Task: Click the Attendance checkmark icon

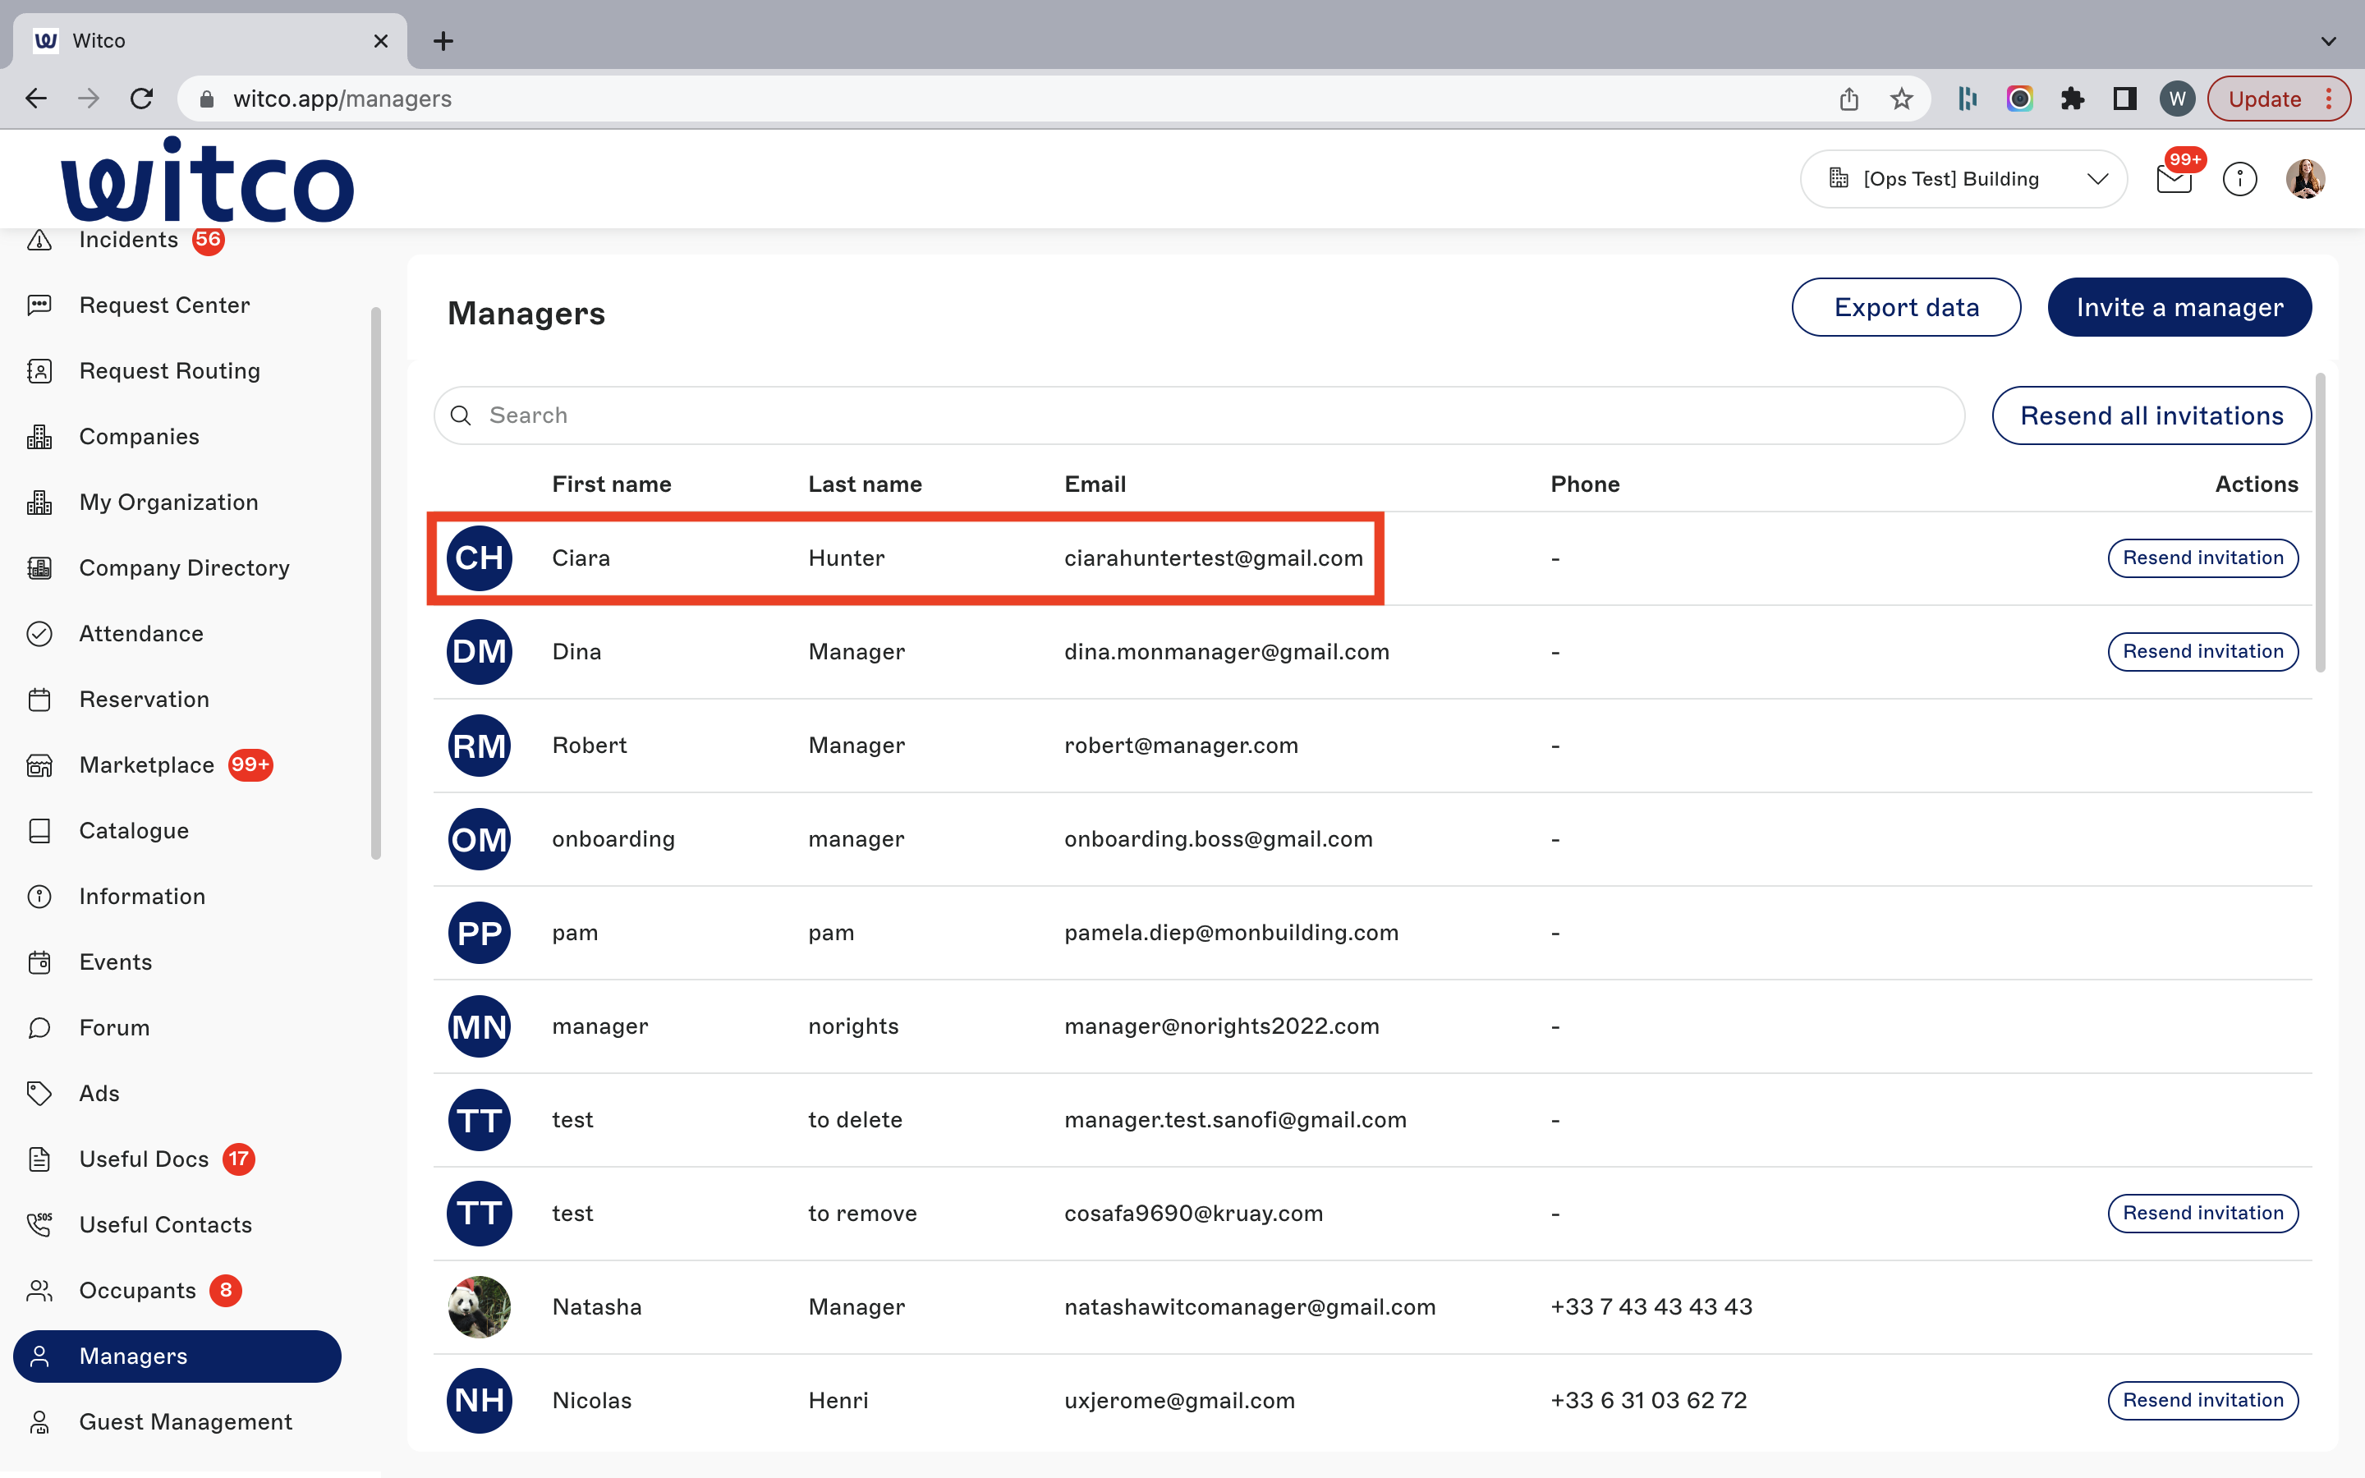Action: click(39, 633)
